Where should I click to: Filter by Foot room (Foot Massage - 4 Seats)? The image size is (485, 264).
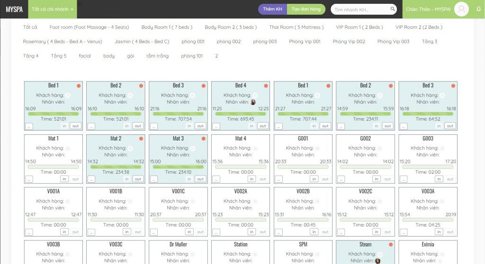click(89, 27)
